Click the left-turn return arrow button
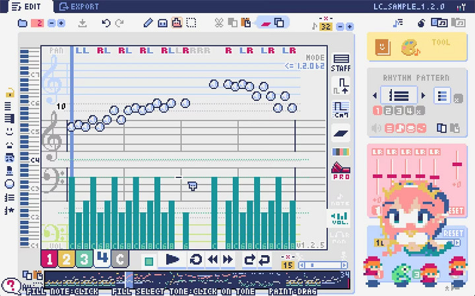Viewport: 475px width, 296px height. pos(264,260)
